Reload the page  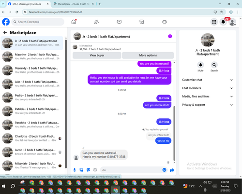[17, 12]
